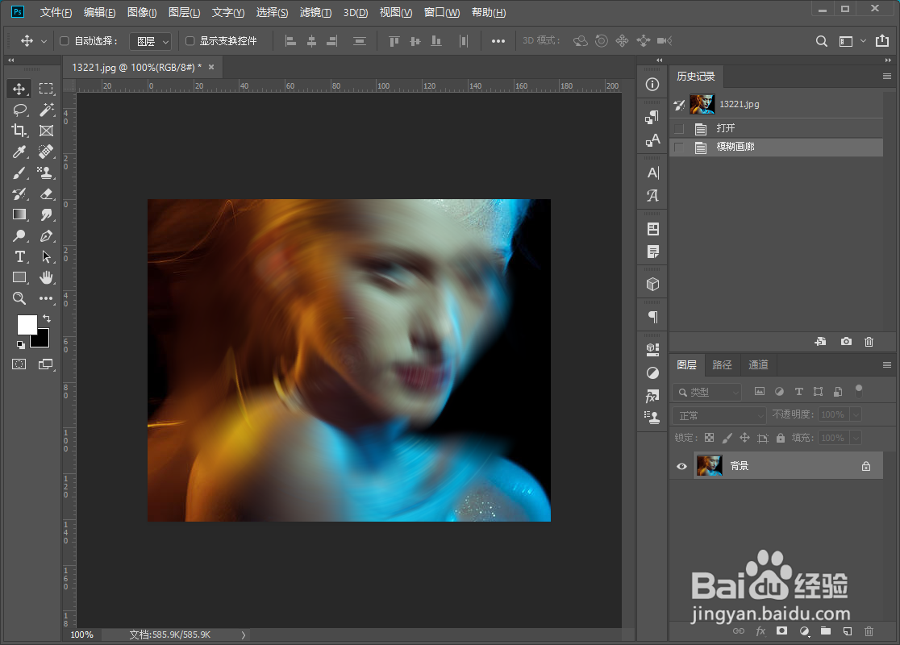The height and width of the screenshot is (645, 900).
Task: Select the Gradient tool
Action: coord(19,214)
